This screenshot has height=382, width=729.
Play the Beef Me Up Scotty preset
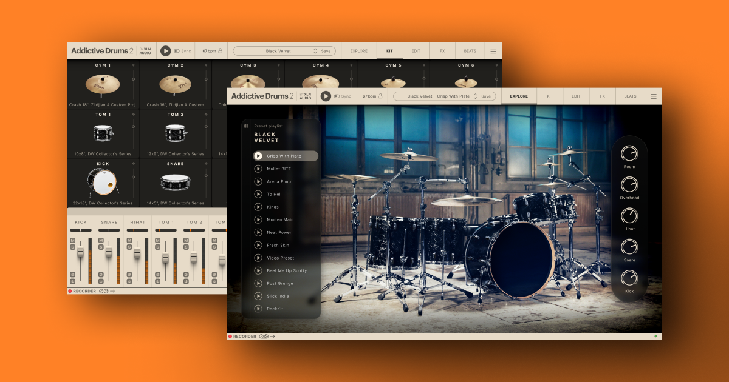(x=258, y=270)
